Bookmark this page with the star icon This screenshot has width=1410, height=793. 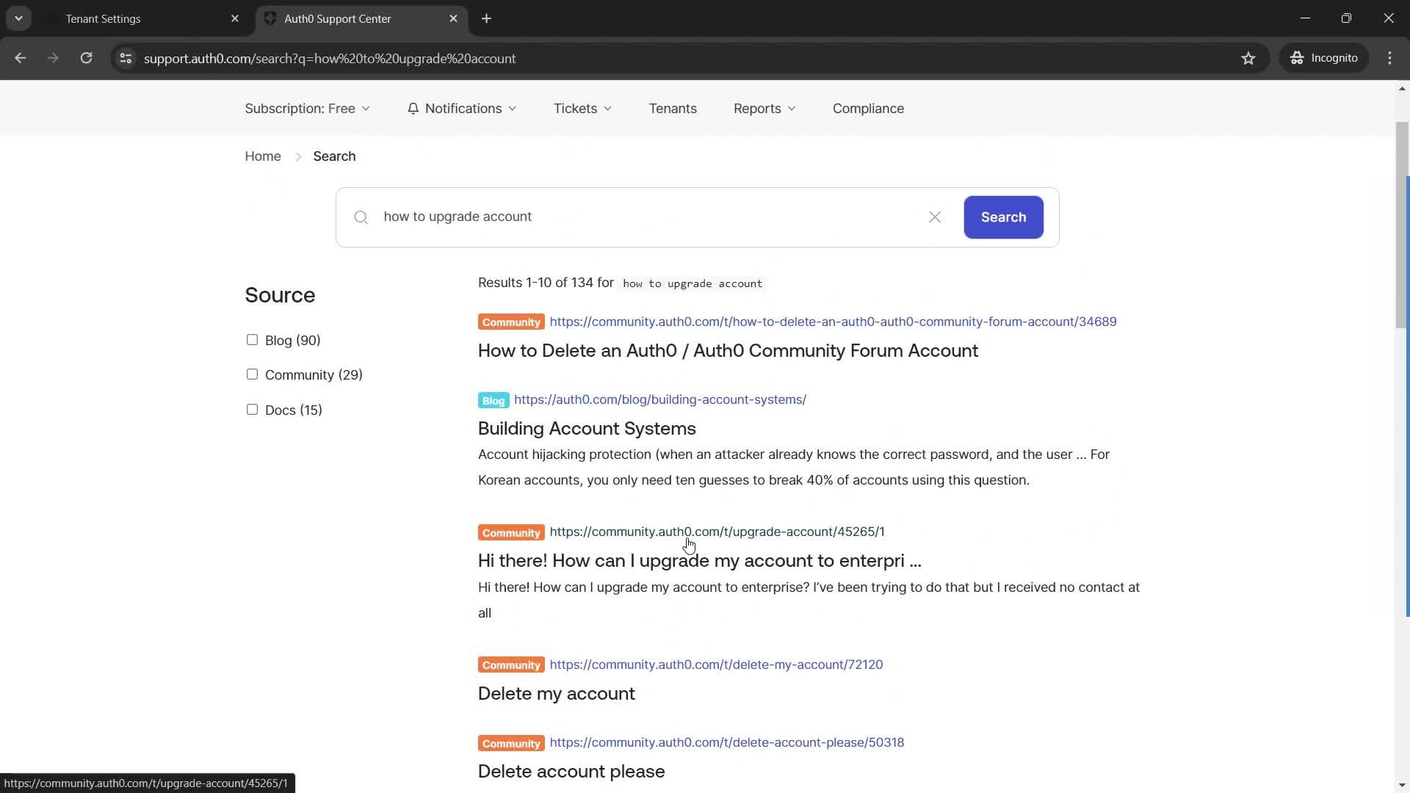coord(1248,58)
